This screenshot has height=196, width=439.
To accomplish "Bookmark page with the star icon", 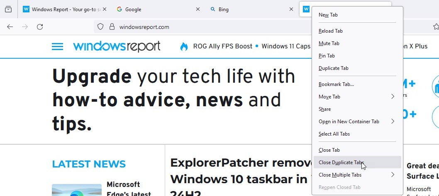I will tap(436, 27).
